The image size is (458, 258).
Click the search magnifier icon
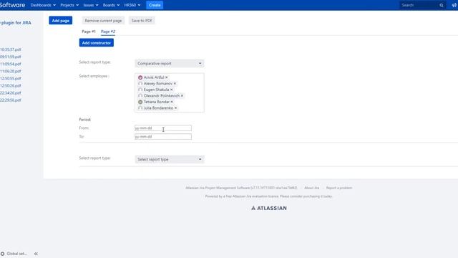tap(442, 5)
